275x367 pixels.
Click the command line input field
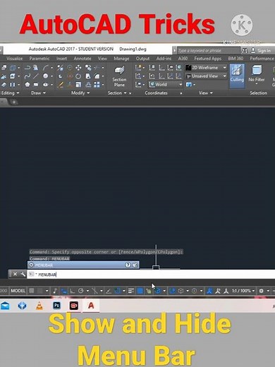(150, 275)
